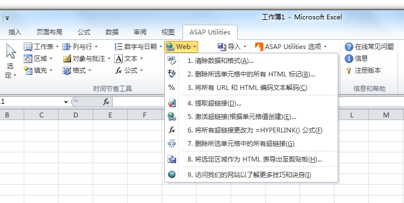Image resolution: width=404 pixels, height=203 pixels.
Task: Choose 5. 激活超链接(根据单元格值创建)
Action: [251, 117]
